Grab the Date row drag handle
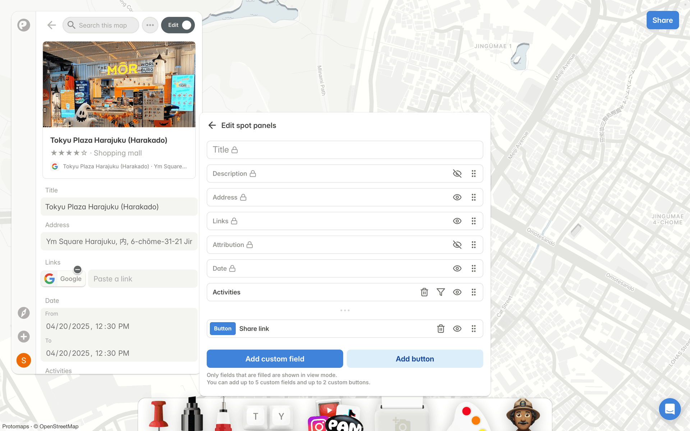 click(474, 268)
